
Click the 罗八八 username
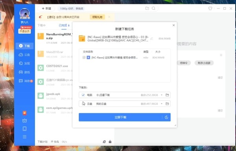(x=24, y=22)
